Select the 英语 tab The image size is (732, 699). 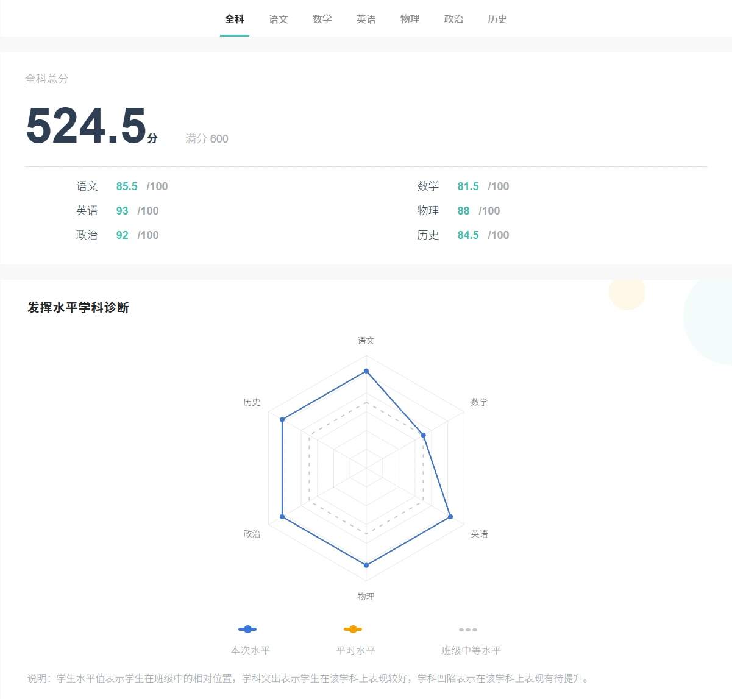366,19
